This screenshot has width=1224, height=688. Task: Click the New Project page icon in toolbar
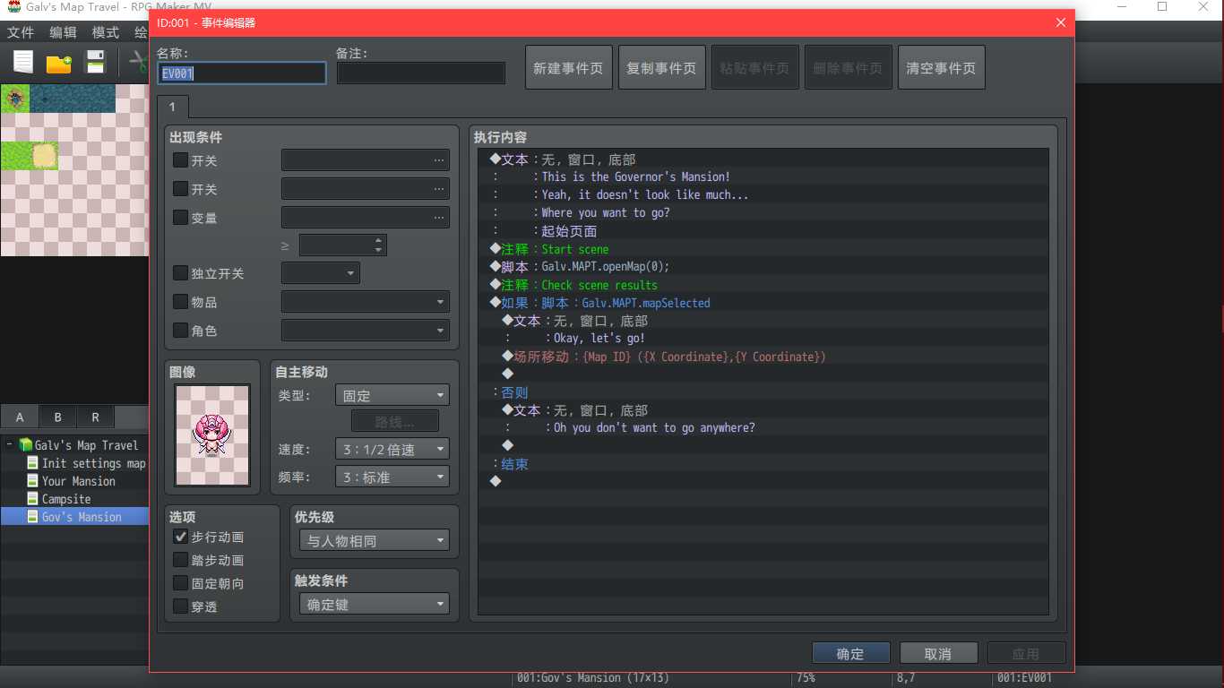click(23, 63)
